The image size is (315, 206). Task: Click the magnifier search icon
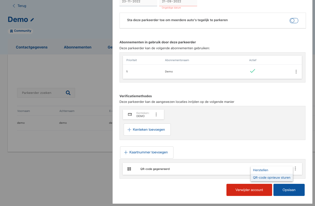point(68,93)
